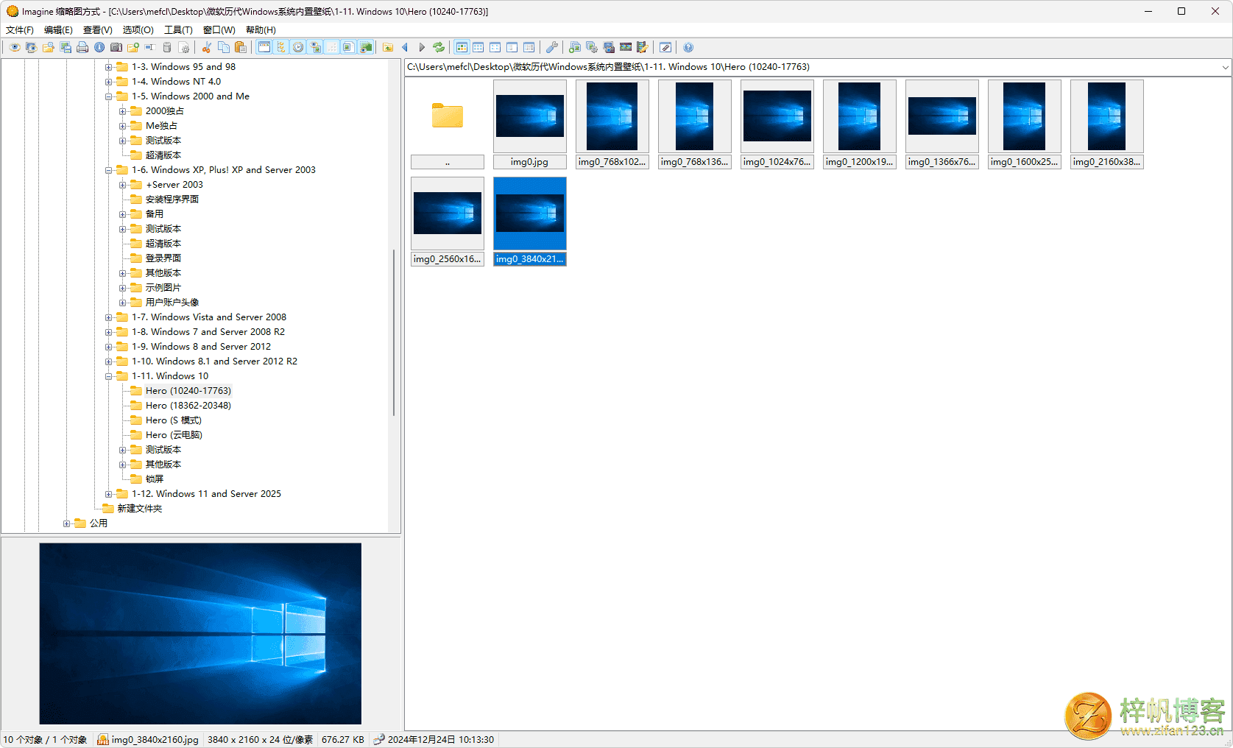This screenshot has width=1233, height=748.
Task: Start slideshow with the monitor-eye icon
Action: (x=31, y=47)
